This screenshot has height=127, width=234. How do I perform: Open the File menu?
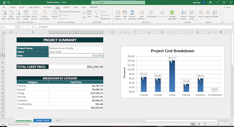coord(4,7)
